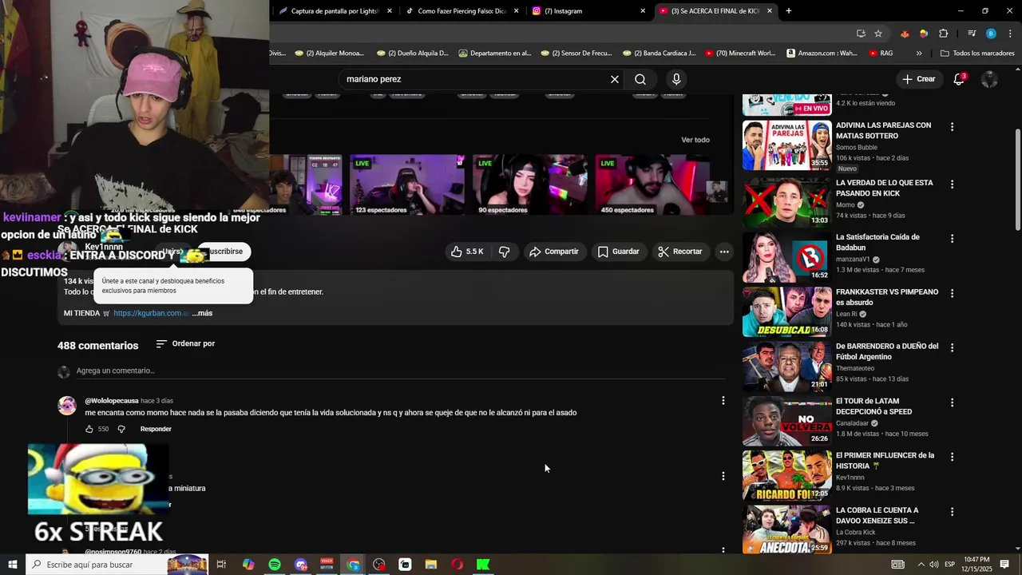This screenshot has height=575, width=1022.
Task: Expand the description with ...más
Action: tap(202, 313)
